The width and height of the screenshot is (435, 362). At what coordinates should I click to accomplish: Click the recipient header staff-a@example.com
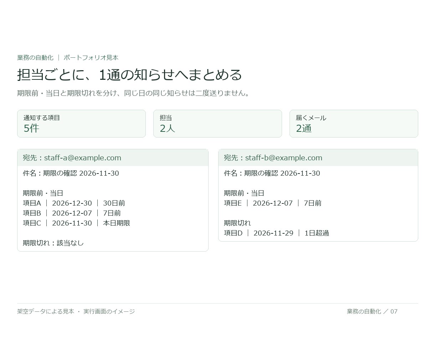click(113, 158)
